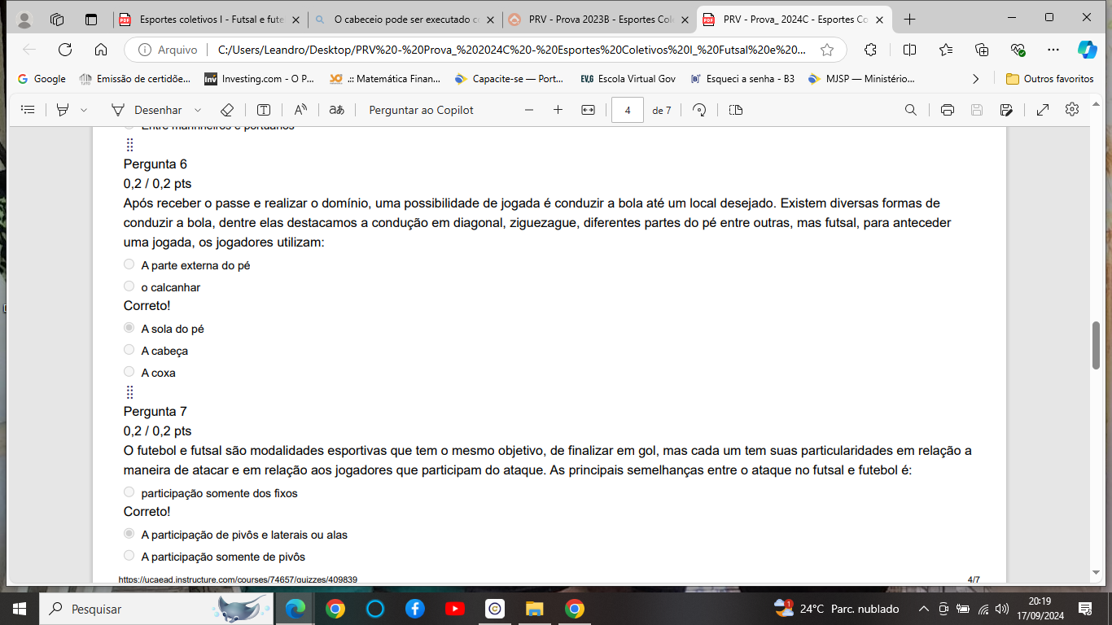The image size is (1112, 625).
Task: Go back to previous page
Action: click(29, 50)
